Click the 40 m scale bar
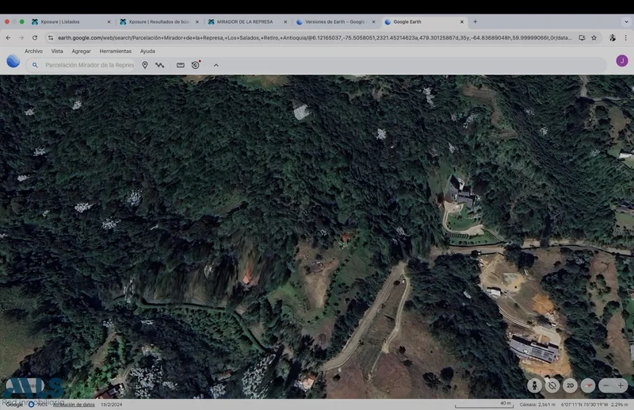634x410 pixels. coord(484,404)
